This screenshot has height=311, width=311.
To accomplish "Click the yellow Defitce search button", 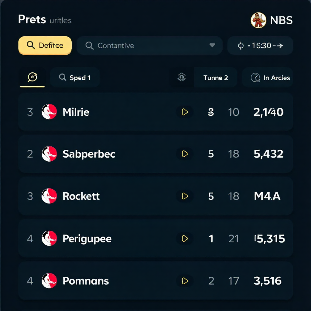I will click(x=45, y=46).
